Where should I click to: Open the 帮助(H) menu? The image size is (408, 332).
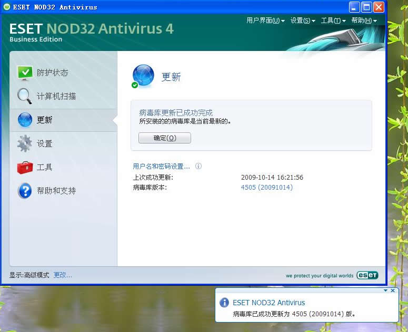pos(364,20)
